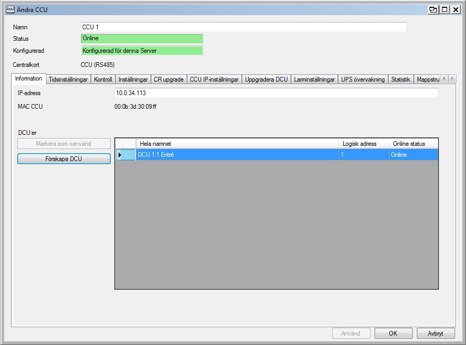466x345 pixels.
Task: Open the Statistik tab
Action: pyautogui.click(x=401, y=79)
